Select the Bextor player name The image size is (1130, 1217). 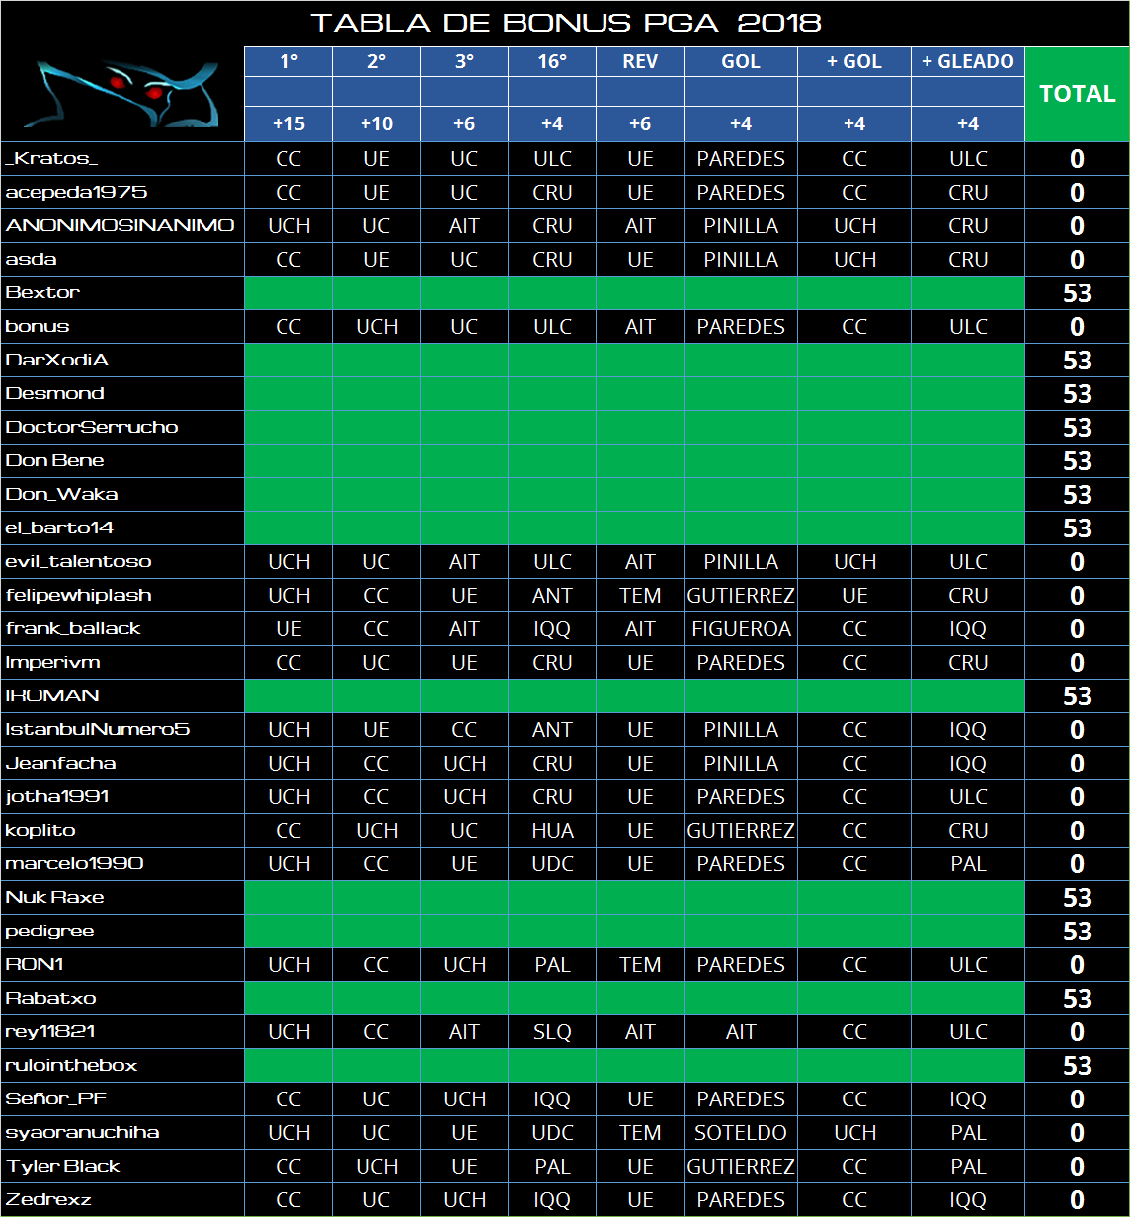42,292
